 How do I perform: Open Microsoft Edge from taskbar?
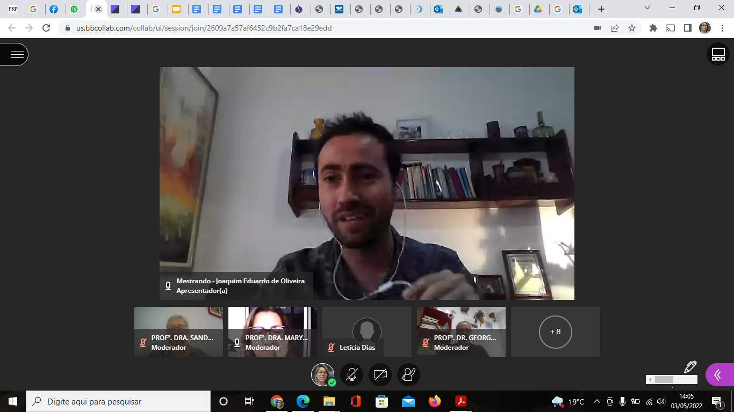coord(303,401)
